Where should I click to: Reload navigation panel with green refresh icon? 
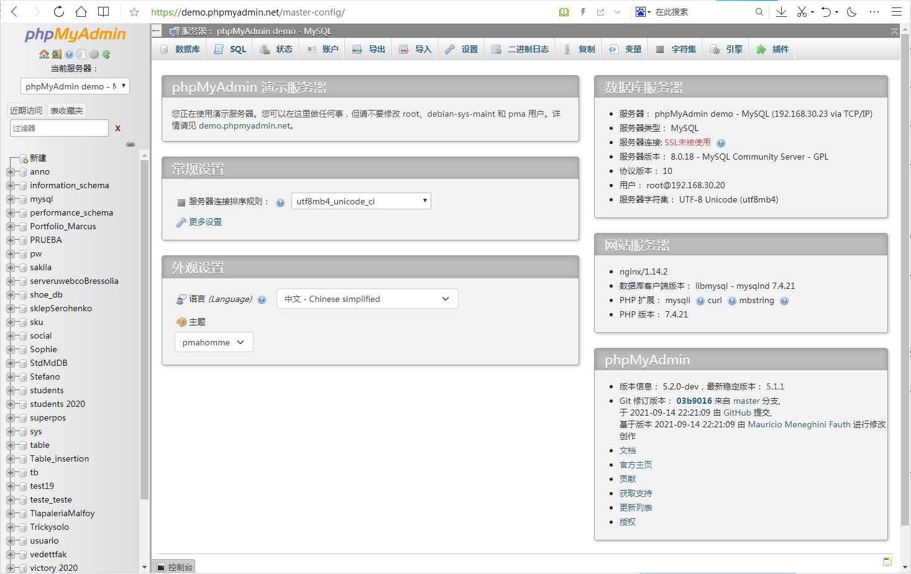(106, 54)
